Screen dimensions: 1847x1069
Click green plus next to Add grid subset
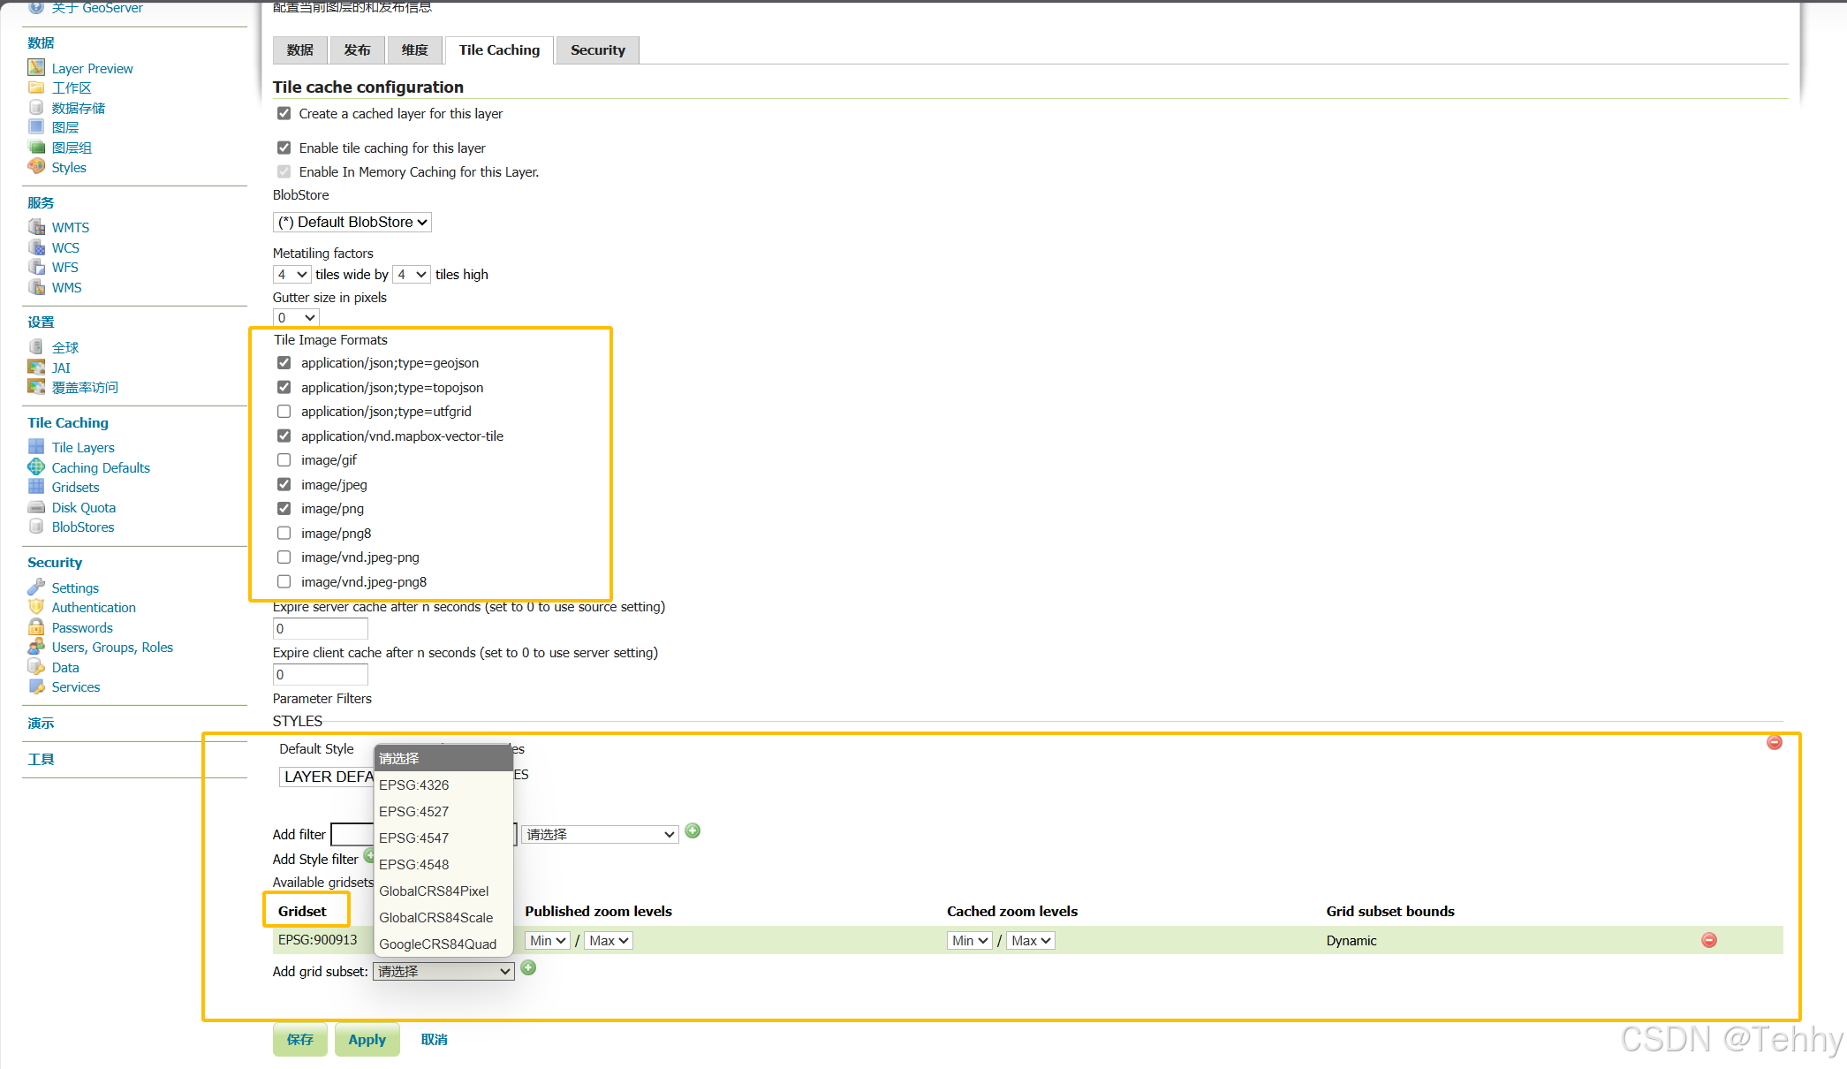(x=528, y=967)
